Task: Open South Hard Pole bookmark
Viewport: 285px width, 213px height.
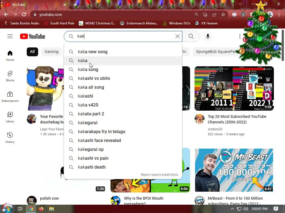Action: (59, 23)
